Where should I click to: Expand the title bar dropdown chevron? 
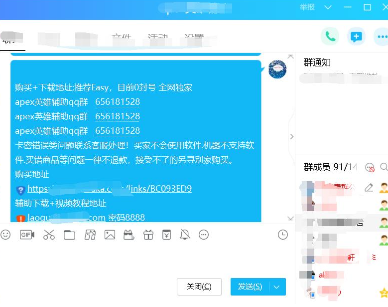tap(328, 7)
